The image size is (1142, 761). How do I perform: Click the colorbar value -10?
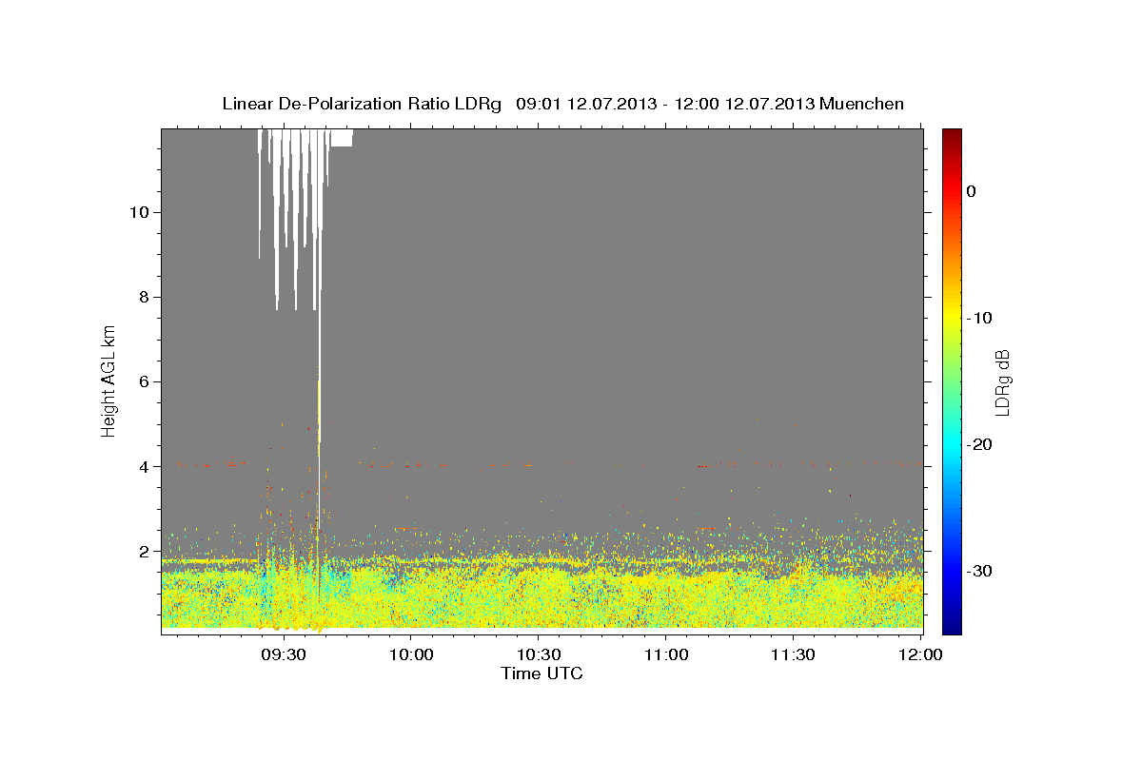(980, 318)
